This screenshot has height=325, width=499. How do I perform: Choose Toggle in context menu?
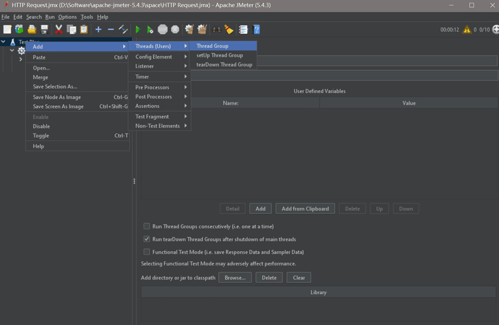[78, 135]
